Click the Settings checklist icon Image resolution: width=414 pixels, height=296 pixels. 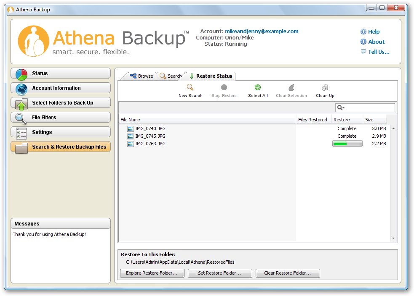[x=21, y=134]
